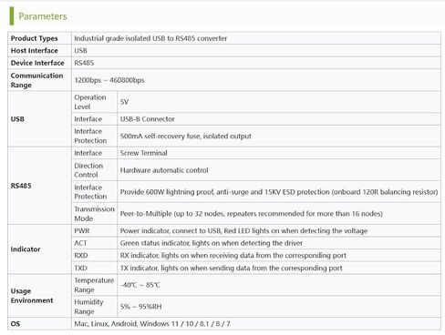445x335 pixels.
Task: Click the Device Interface RS485 value
Action: click(x=84, y=63)
